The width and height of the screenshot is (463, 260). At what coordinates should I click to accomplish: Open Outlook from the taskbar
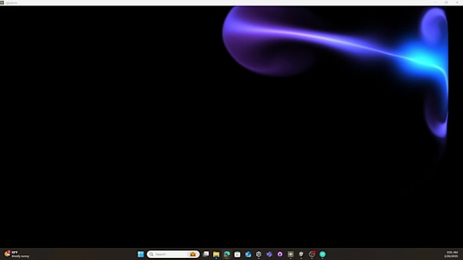[x=248, y=254]
